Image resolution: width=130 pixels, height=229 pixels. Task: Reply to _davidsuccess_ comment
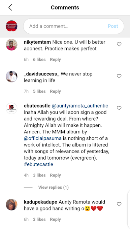55,91
